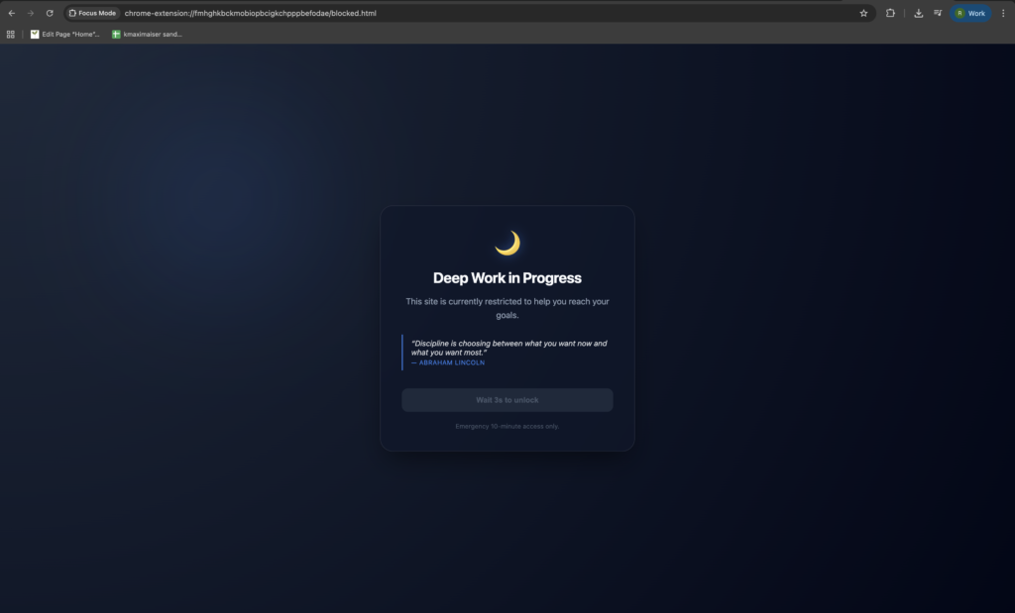The image size is (1015, 613).
Task: Open the 'Edit Page "Home"' bookmark
Action: 65,34
